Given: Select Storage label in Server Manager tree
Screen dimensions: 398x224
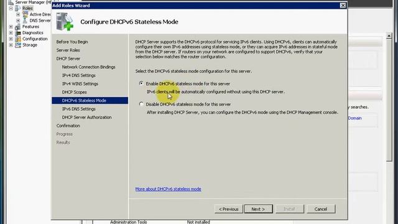Looking at the screenshot, I should click(30, 45).
